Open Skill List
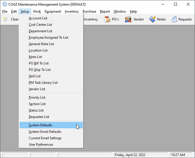This screenshot has height=158, width=195. coord(51,76)
